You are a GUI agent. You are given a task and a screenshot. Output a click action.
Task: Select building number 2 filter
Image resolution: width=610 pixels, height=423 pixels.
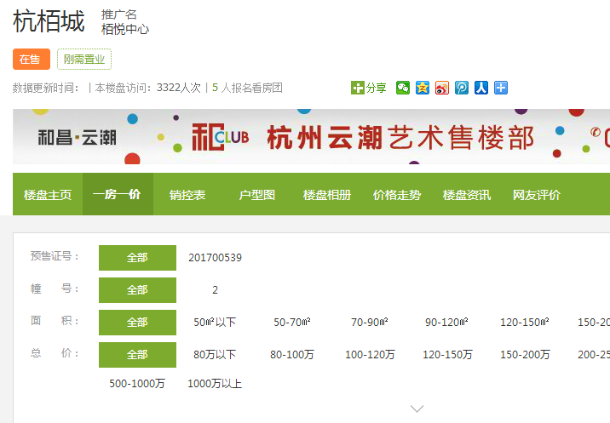tap(215, 289)
